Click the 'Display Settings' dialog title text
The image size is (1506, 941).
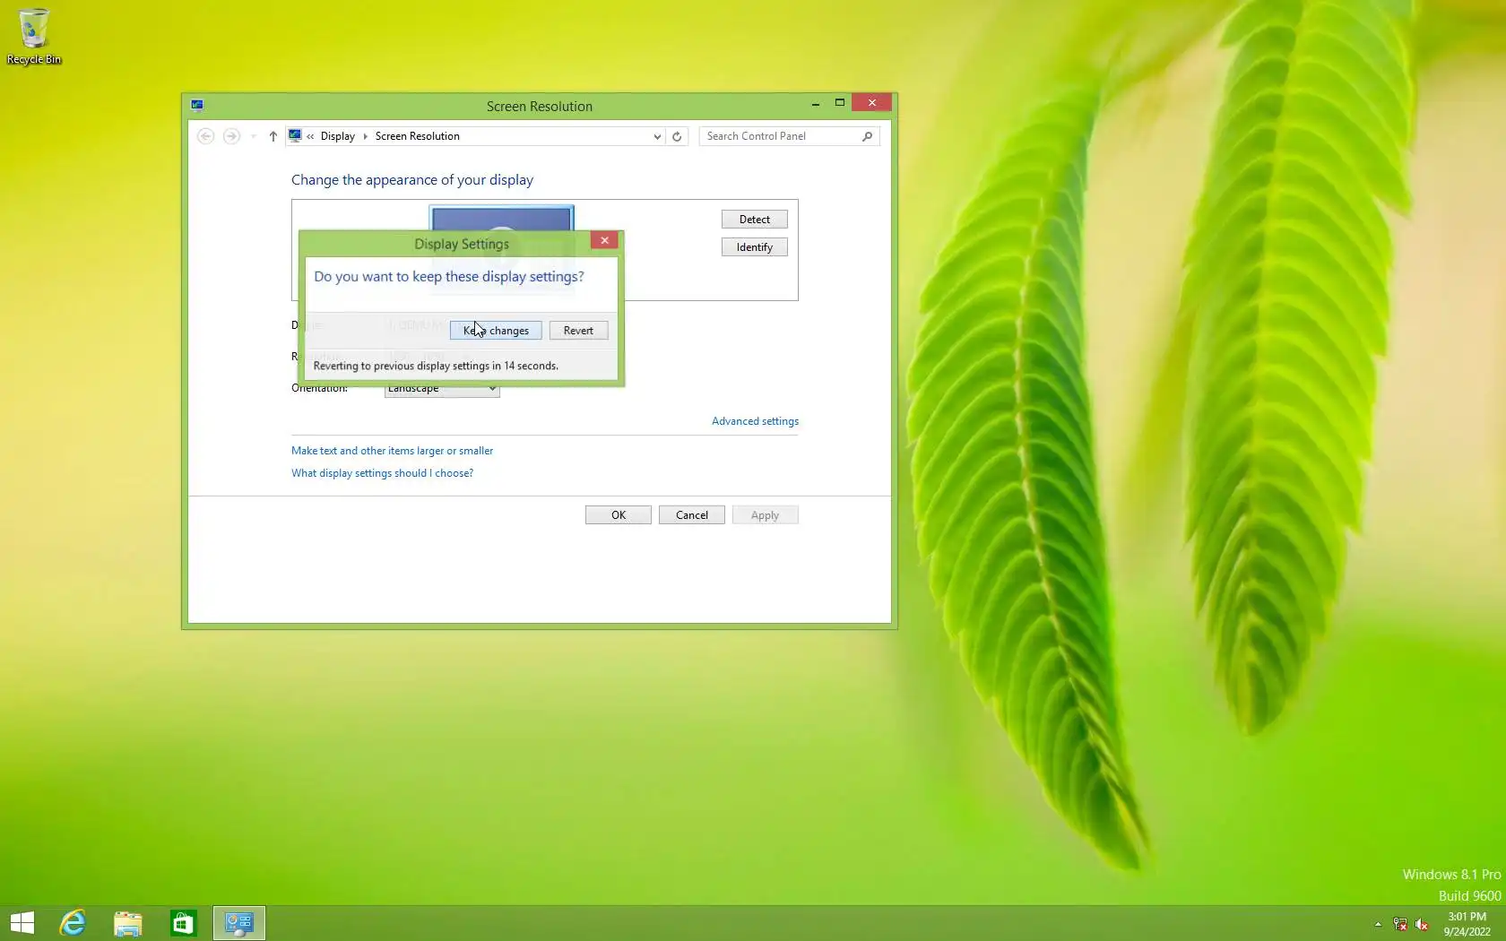coord(462,244)
